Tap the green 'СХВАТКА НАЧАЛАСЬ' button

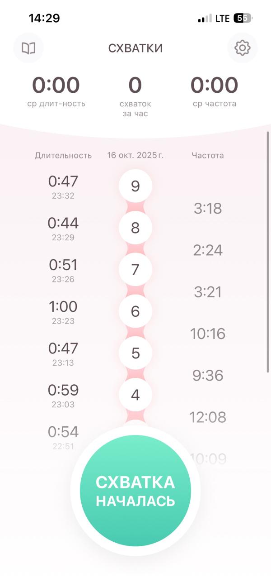pos(135,491)
